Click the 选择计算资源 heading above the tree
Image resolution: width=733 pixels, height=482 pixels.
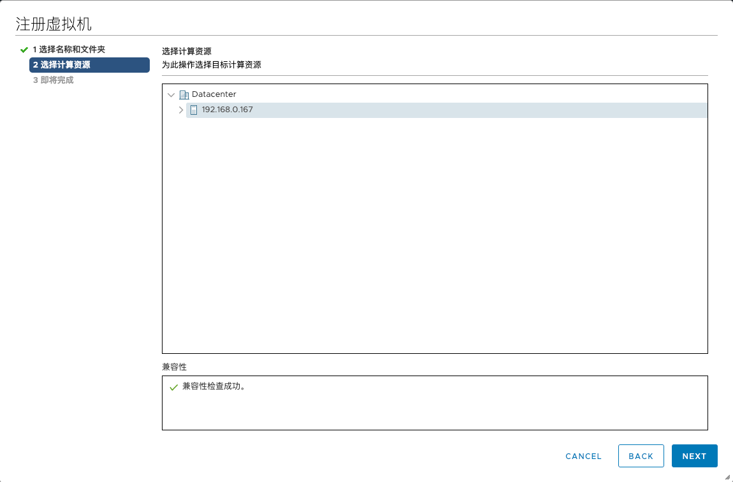[186, 51]
